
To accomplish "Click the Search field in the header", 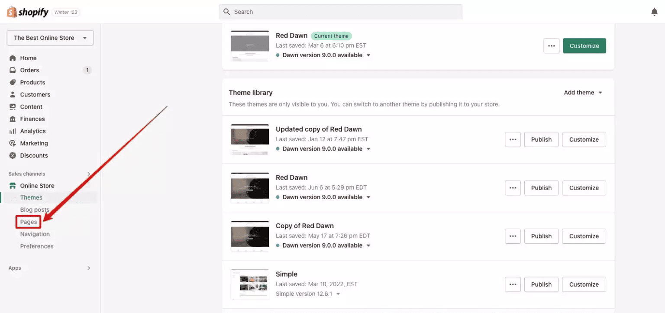I will tap(341, 12).
